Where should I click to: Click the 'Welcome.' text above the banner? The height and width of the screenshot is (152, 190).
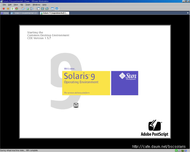69,69
